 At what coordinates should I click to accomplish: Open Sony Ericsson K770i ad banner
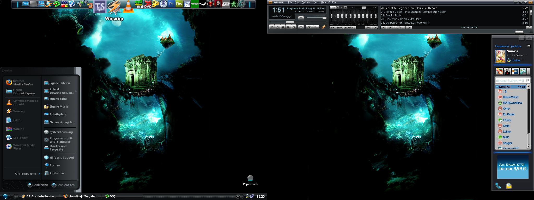coord(513,167)
